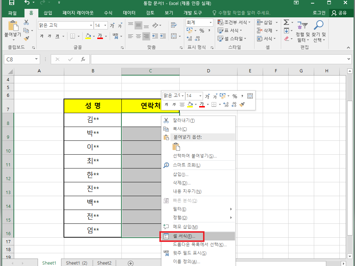Expand the formula bar
This screenshot has width=355, height=266.
(x=349, y=59)
